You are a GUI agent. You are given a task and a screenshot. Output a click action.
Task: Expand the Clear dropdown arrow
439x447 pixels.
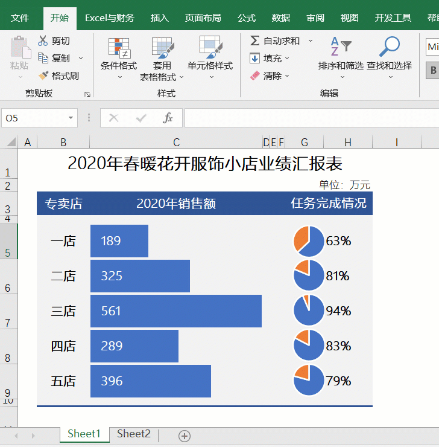287,76
